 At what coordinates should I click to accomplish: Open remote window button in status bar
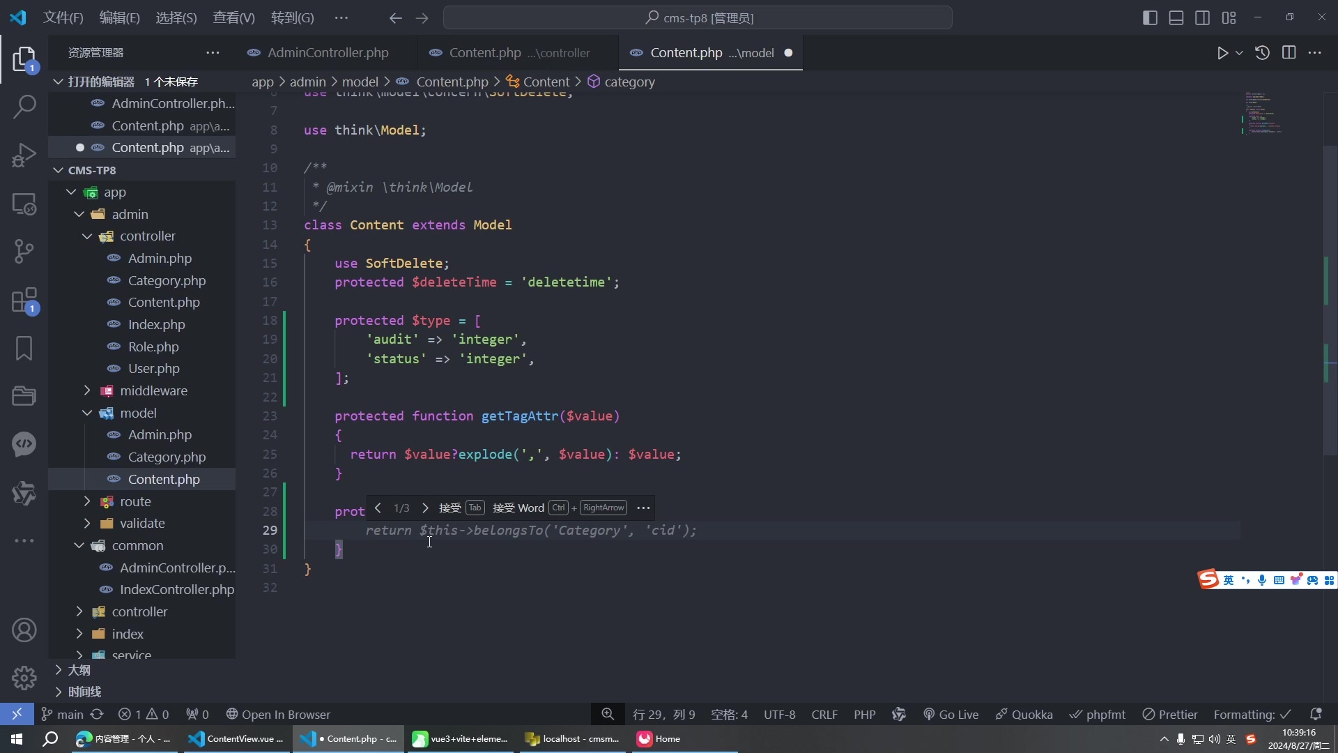click(17, 714)
